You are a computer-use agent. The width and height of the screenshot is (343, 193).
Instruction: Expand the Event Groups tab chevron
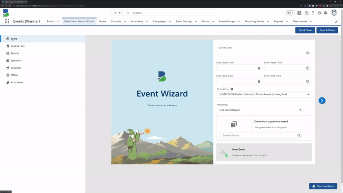(x=238, y=21)
